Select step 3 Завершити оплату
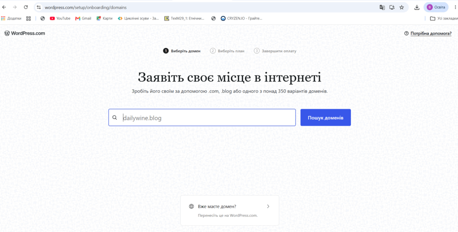The height and width of the screenshot is (232, 458). [275, 51]
